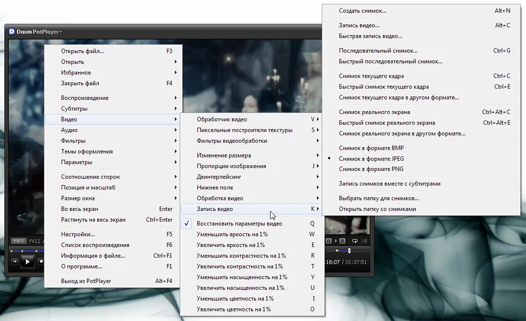Expand the 'Соотношение сторон' submenu
The height and width of the screenshot is (321, 526).
[x=113, y=177]
